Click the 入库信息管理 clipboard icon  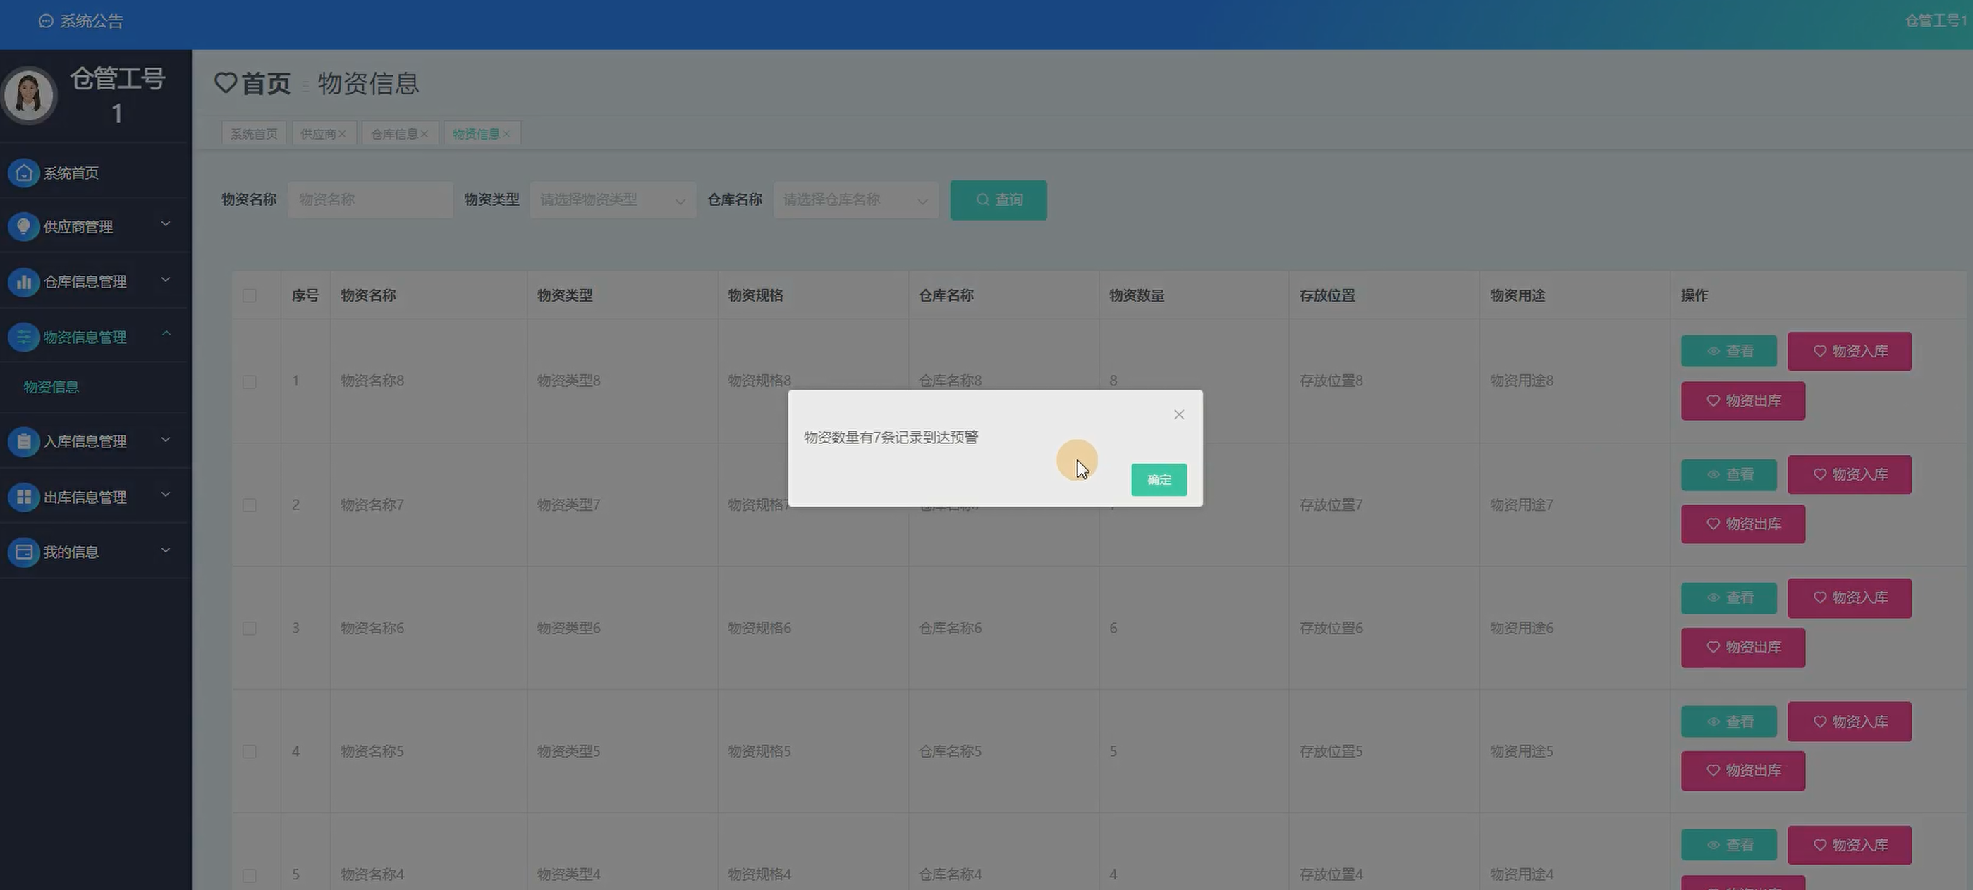tap(24, 442)
